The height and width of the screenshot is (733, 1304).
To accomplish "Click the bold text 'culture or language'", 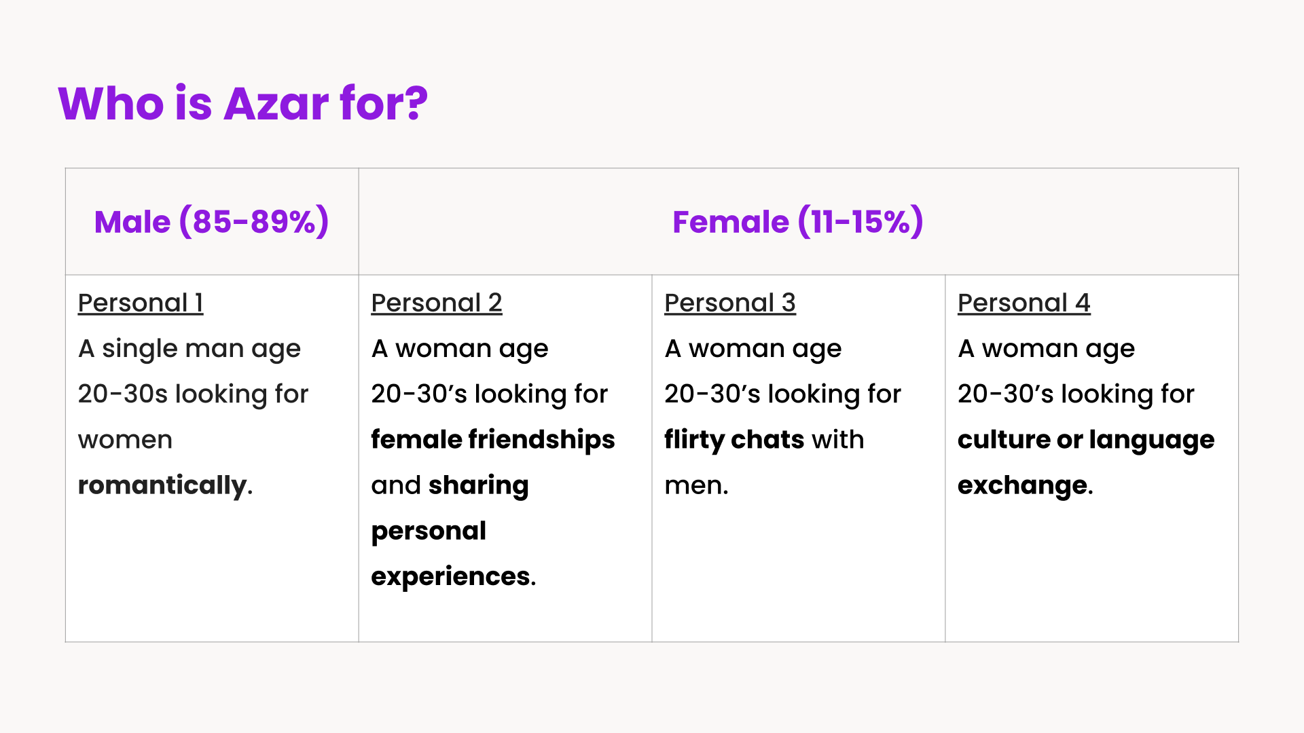I will coord(1086,440).
